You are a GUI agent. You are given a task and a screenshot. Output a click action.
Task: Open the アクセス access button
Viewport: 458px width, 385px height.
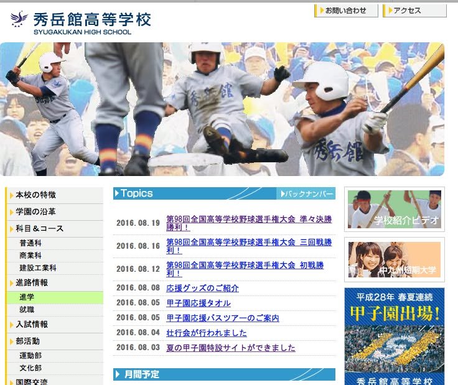414,11
